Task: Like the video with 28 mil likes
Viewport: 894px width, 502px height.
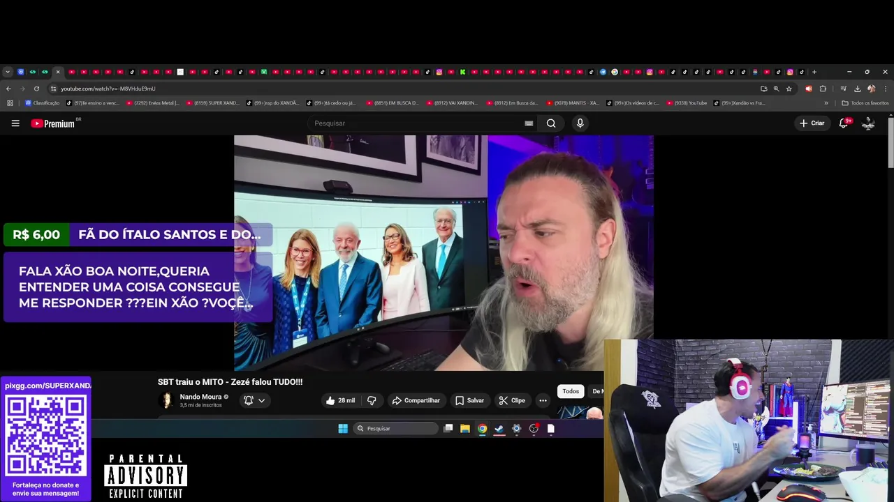Action: (340, 400)
